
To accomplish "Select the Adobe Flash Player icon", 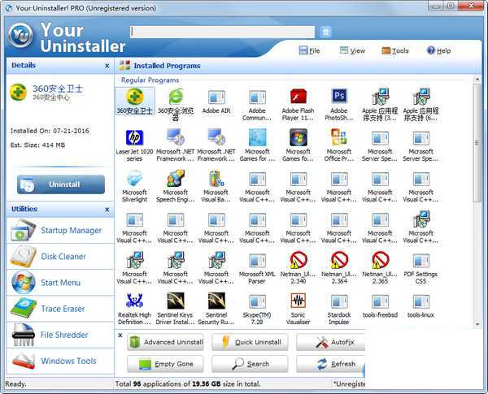I will click(x=298, y=97).
